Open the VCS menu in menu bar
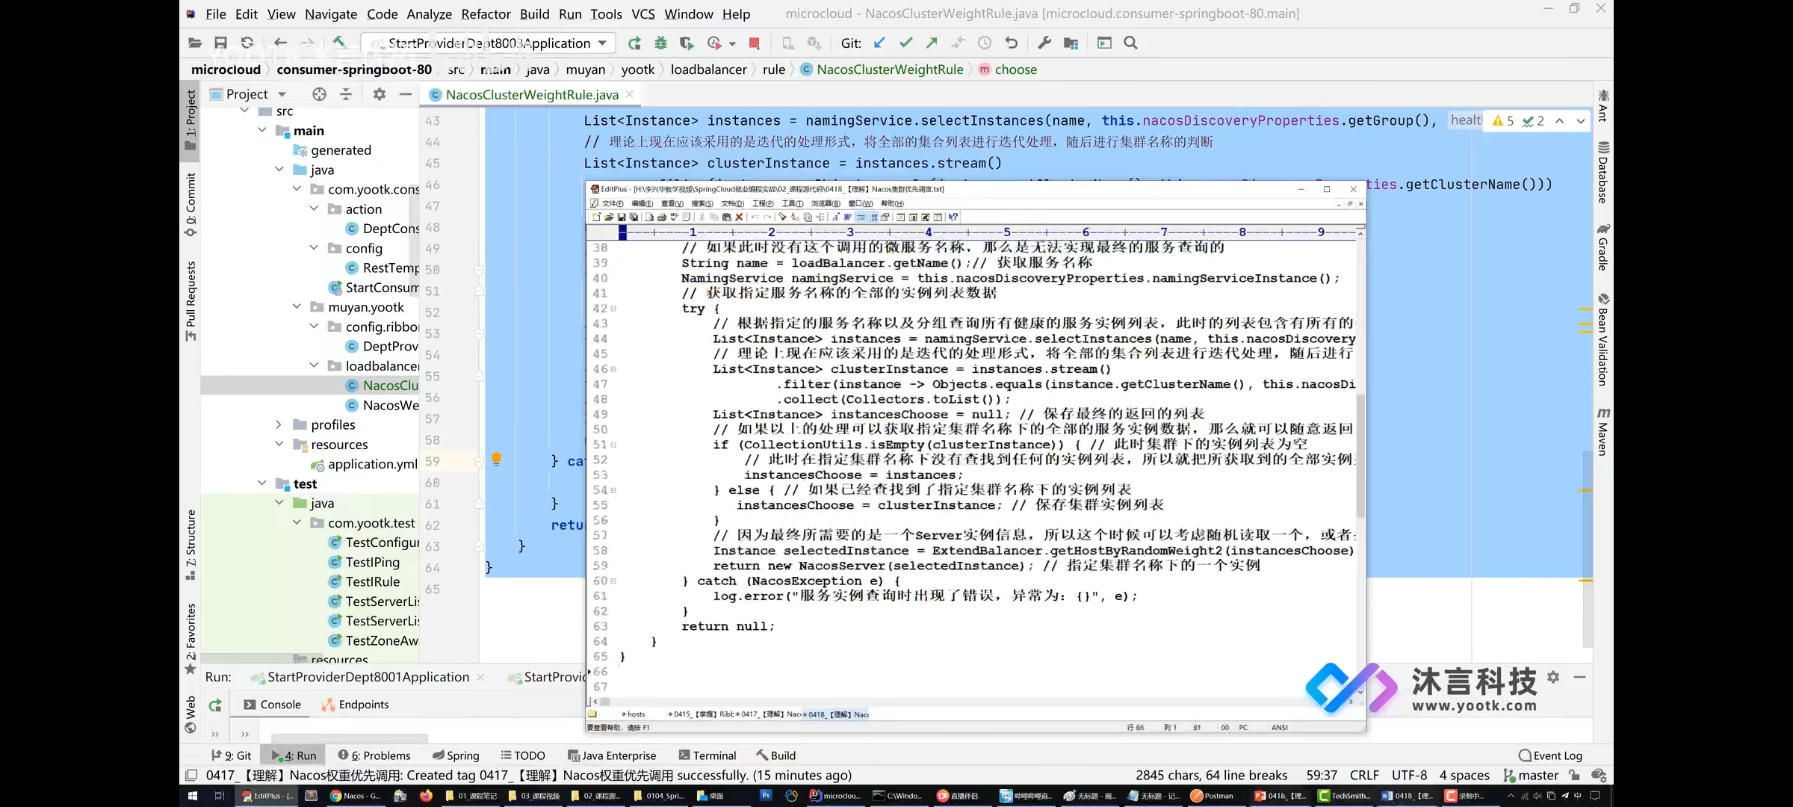The image size is (1793, 807). point(642,13)
